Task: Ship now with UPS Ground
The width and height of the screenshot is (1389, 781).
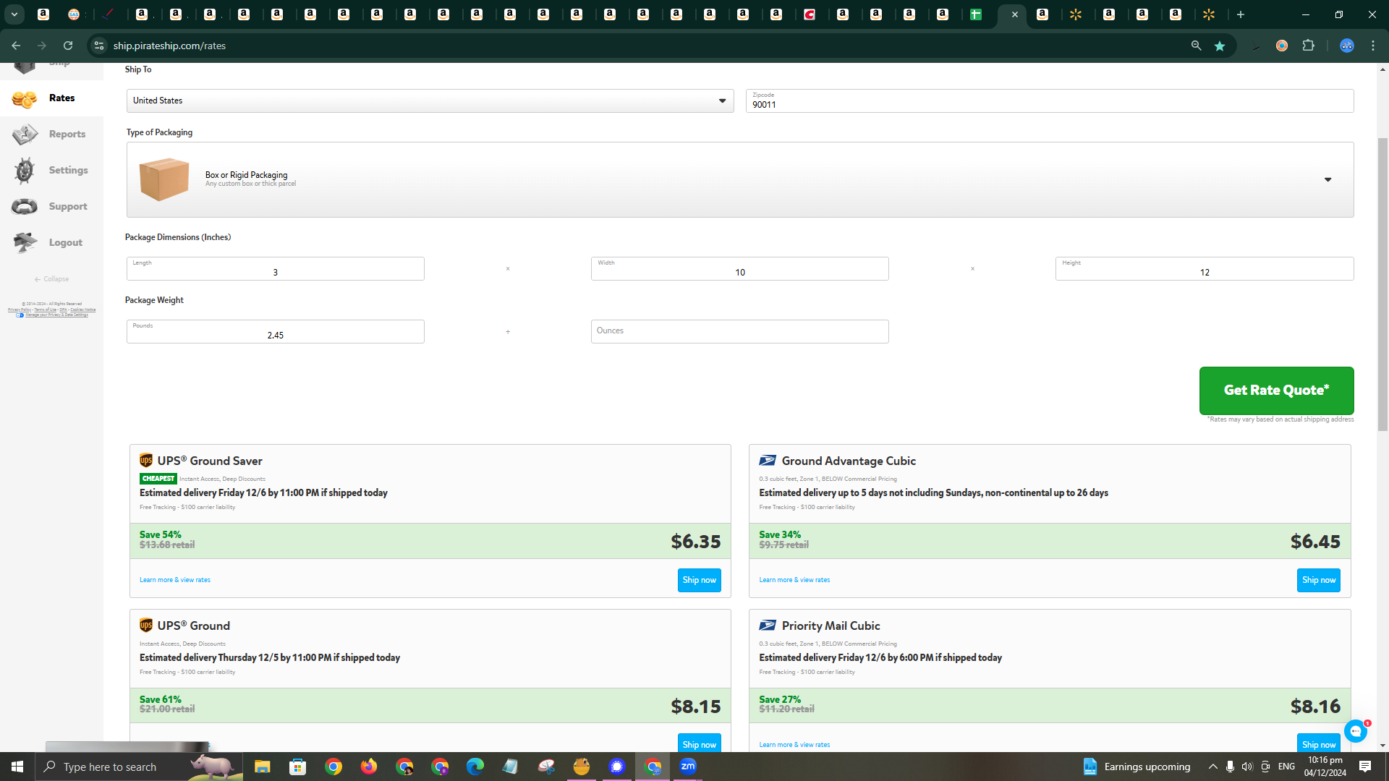Action: point(699,743)
